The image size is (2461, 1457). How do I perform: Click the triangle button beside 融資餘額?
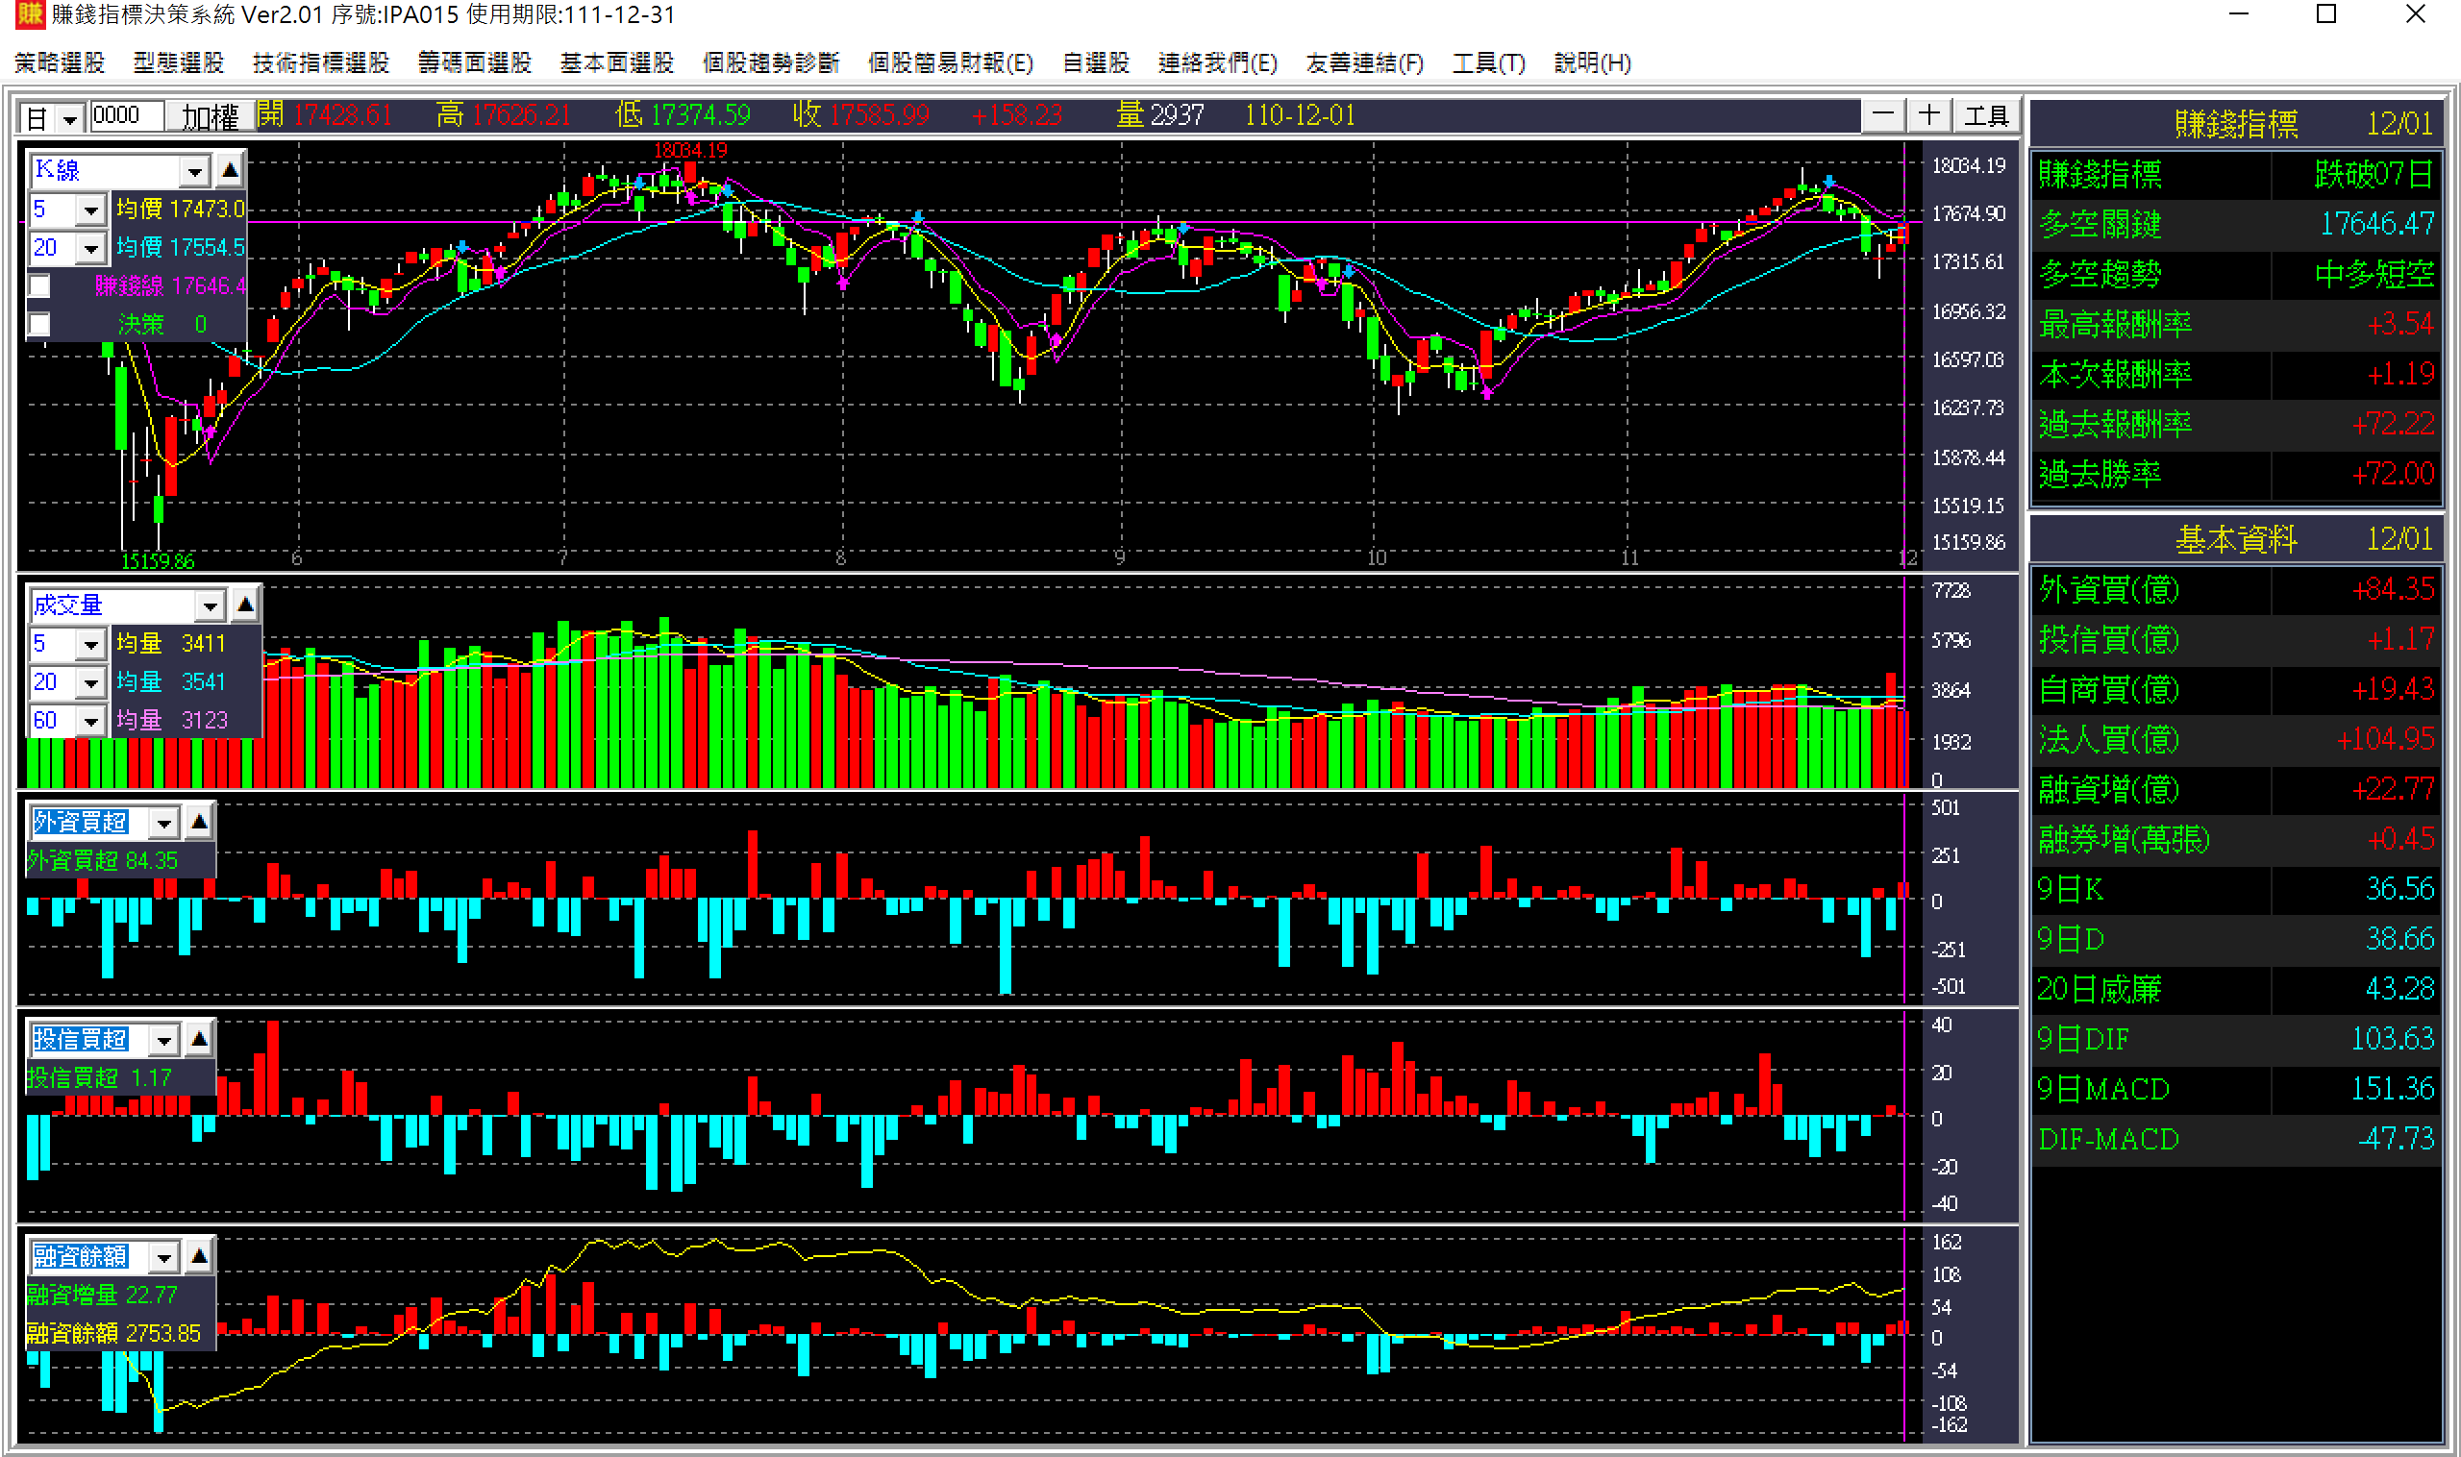tap(199, 1256)
